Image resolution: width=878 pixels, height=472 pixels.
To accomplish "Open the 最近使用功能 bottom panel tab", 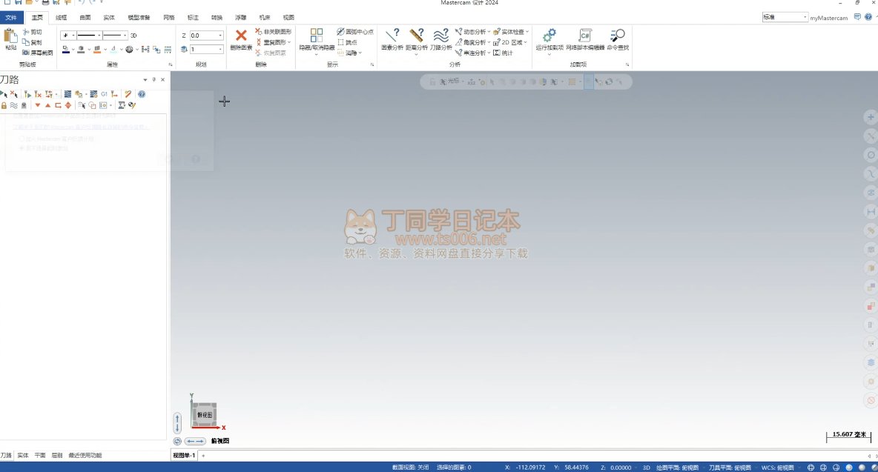I will [85, 455].
